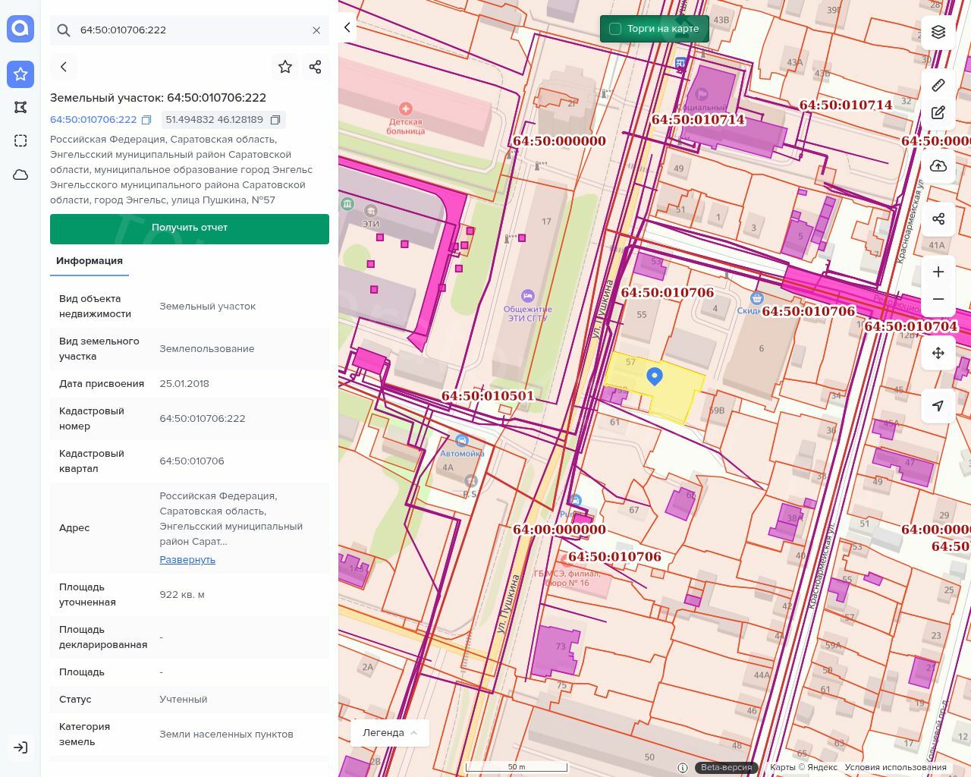This screenshot has width=971, height=777.
Task: Go back using the left arrow
Action: click(64, 67)
